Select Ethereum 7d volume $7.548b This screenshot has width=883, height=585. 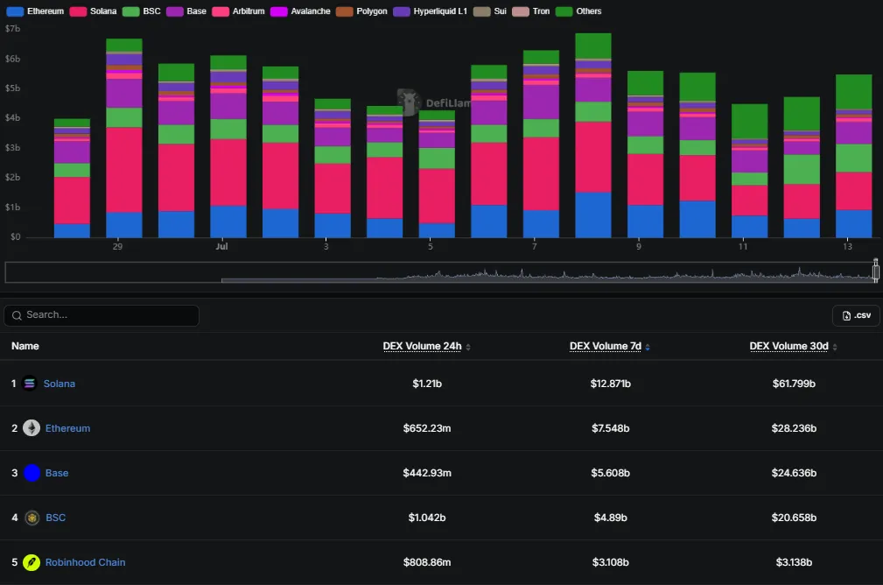click(611, 428)
